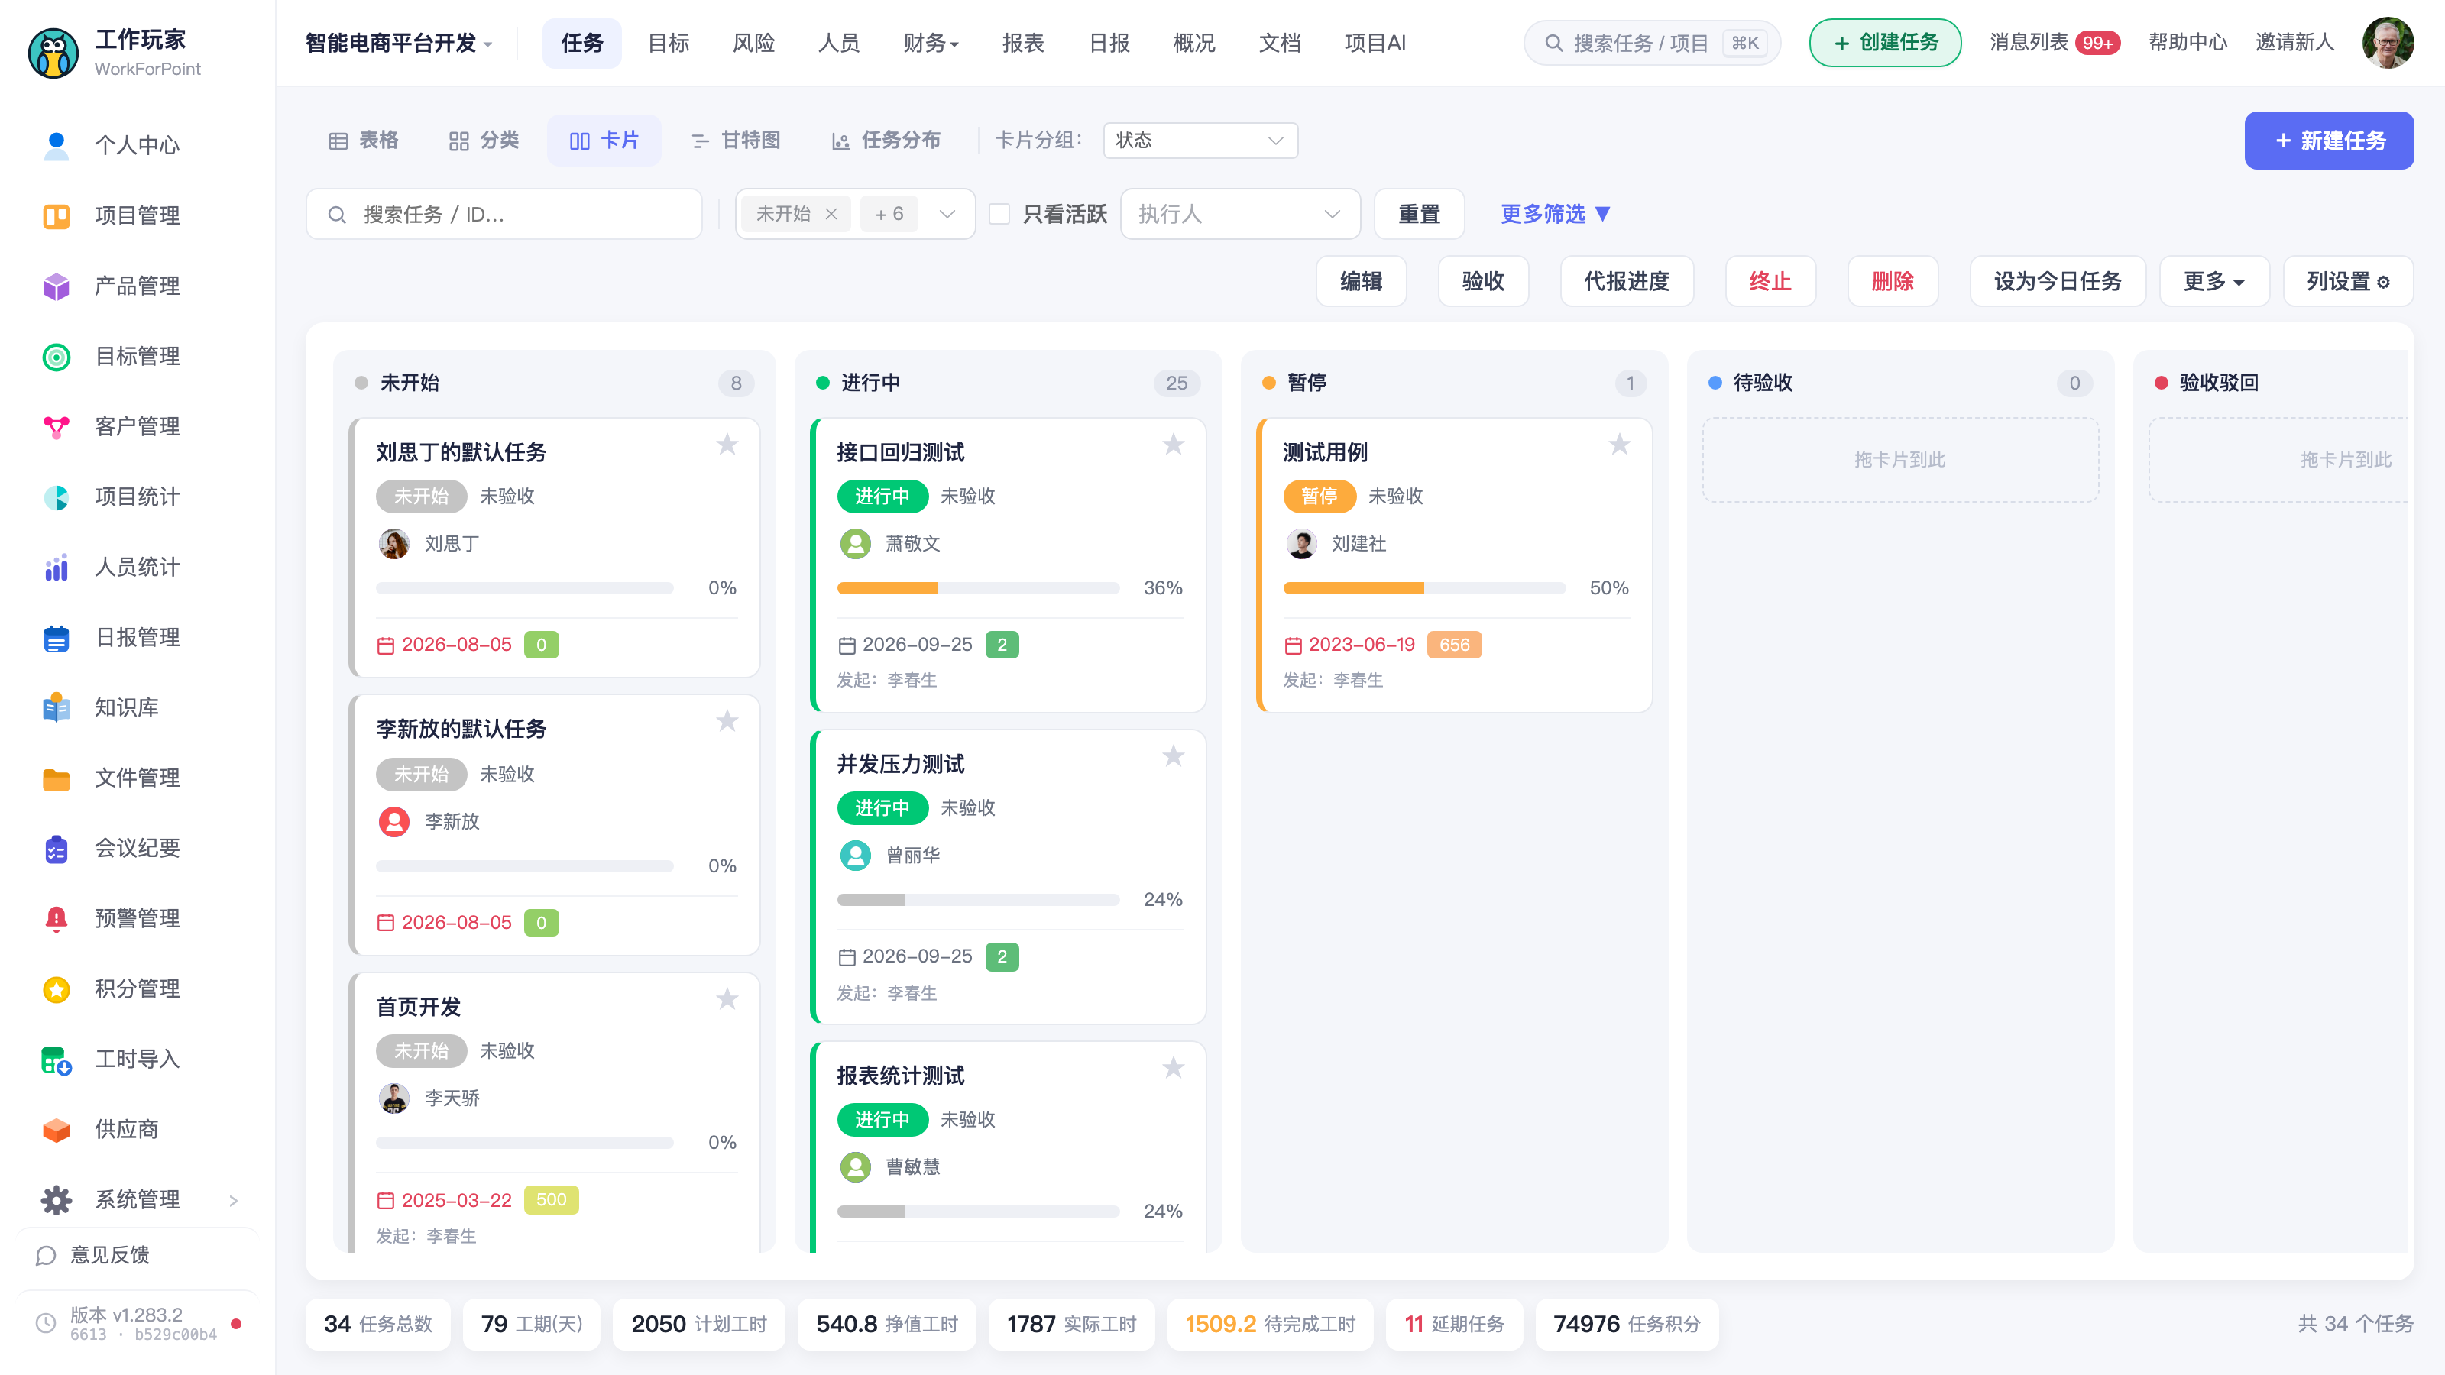Open the 卡片分组 状态 dropdown

click(1200, 141)
